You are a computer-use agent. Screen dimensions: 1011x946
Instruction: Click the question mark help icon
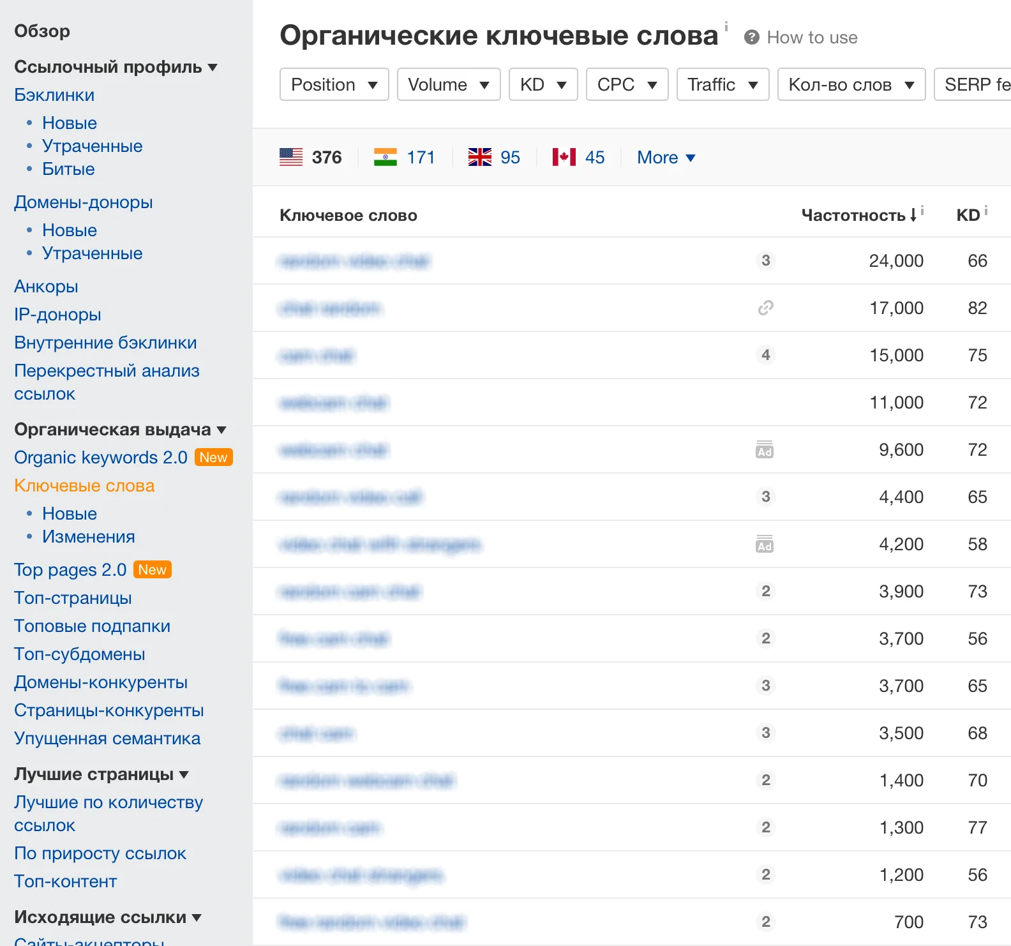point(751,38)
